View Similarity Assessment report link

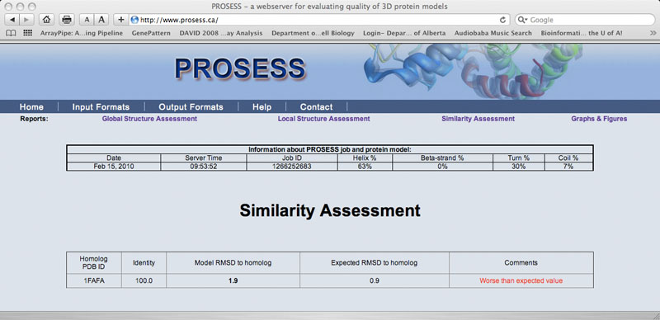(478, 119)
